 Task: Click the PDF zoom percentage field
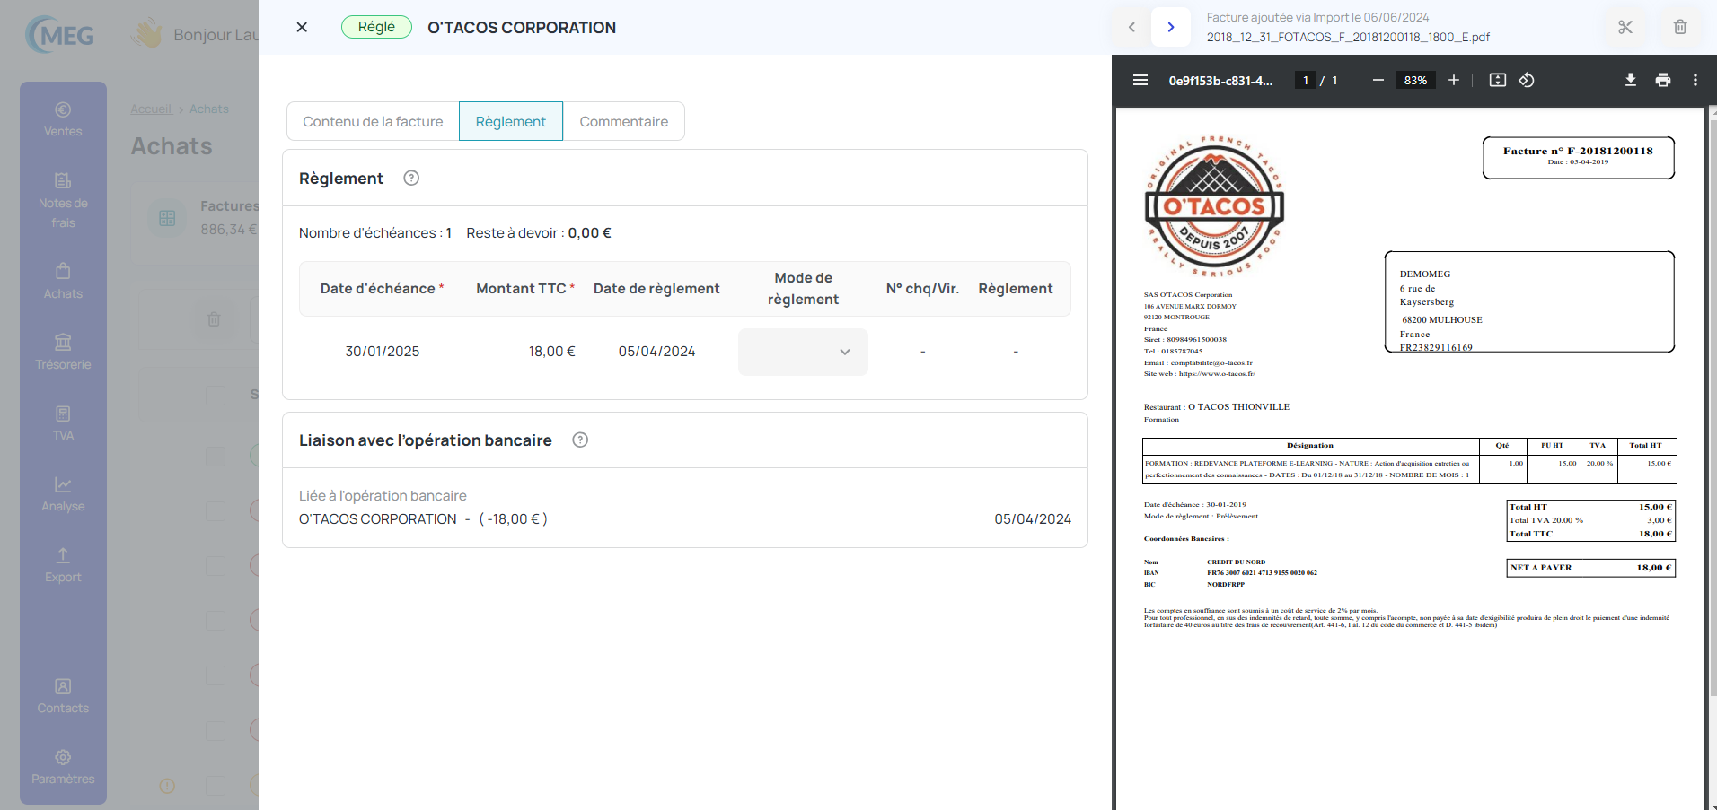1416,80
